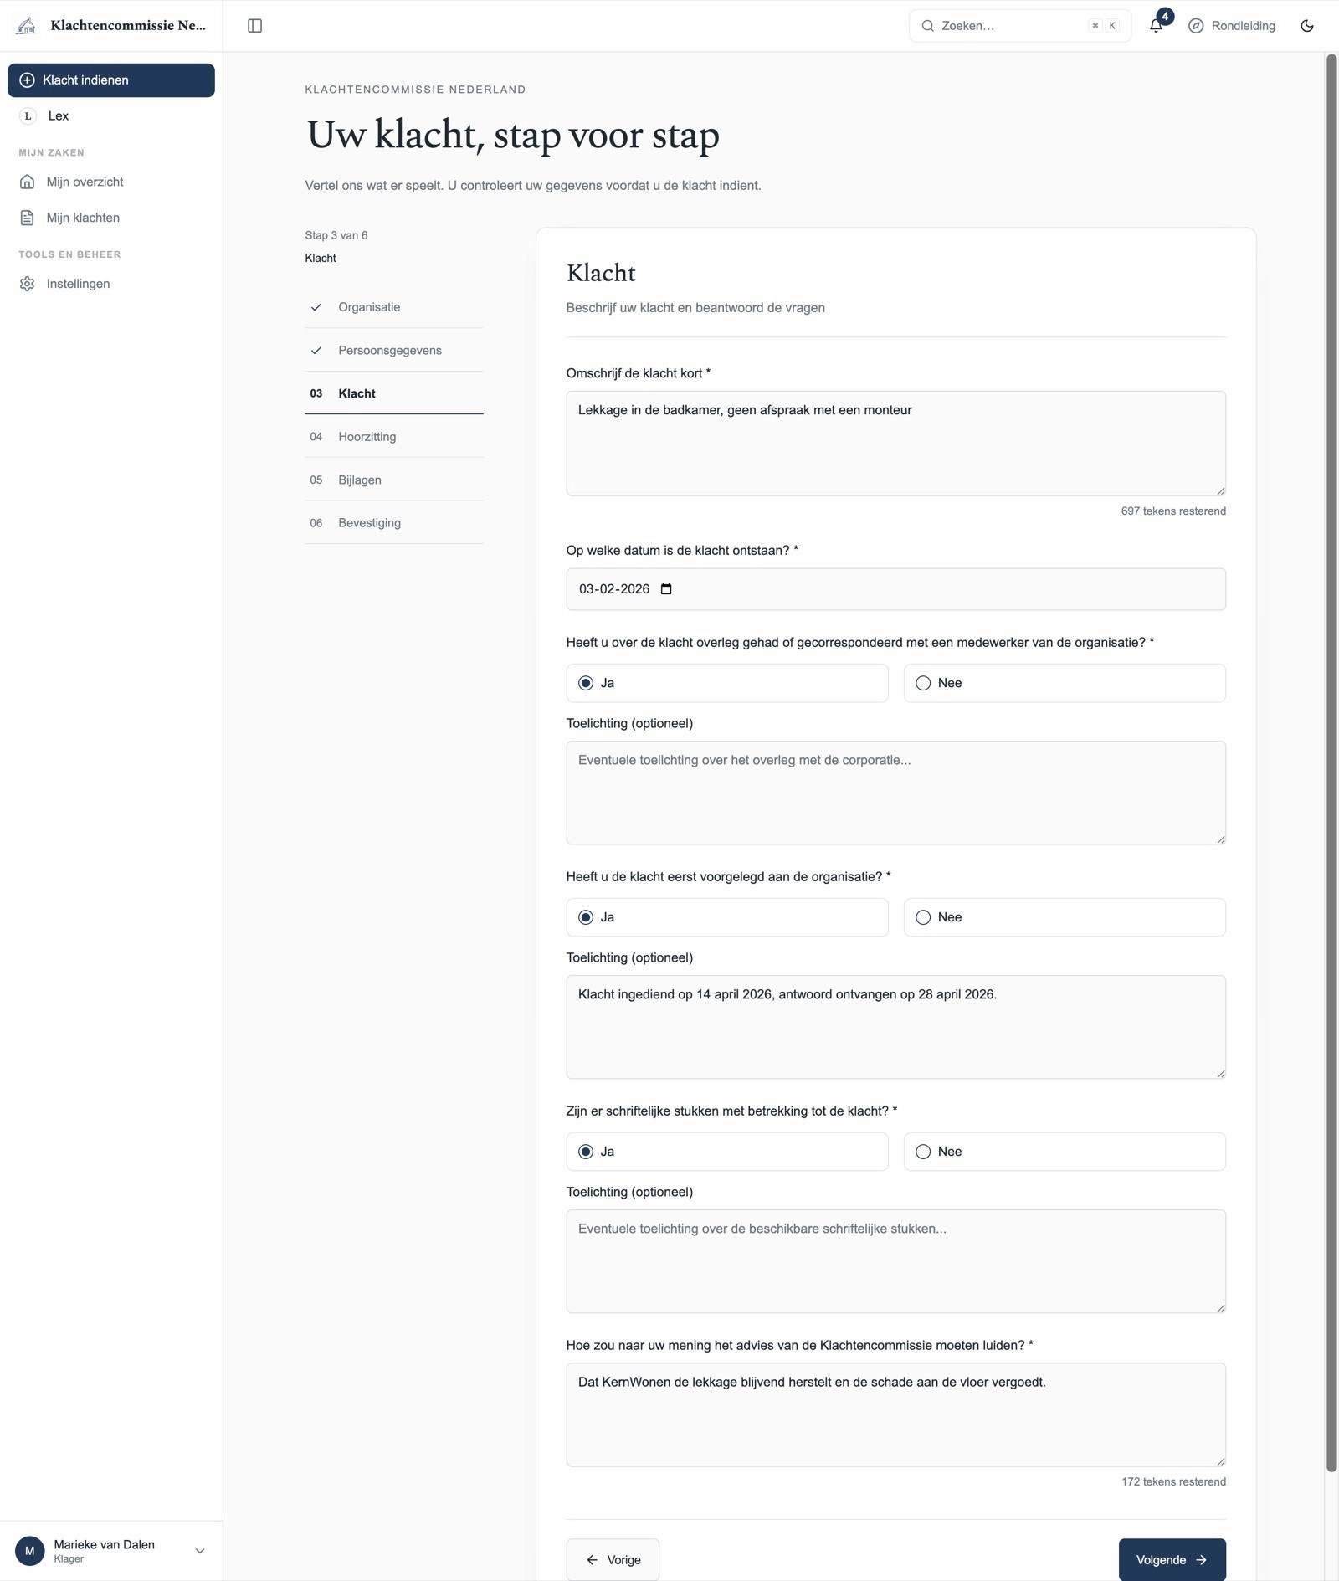
Task: Start the Rondleiding tour
Action: coord(1232,26)
